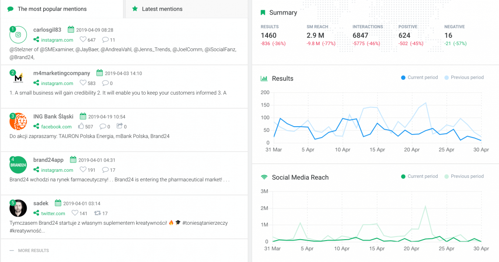Click the Summary bookmark icon
This screenshot has width=499, height=262.
click(263, 12)
